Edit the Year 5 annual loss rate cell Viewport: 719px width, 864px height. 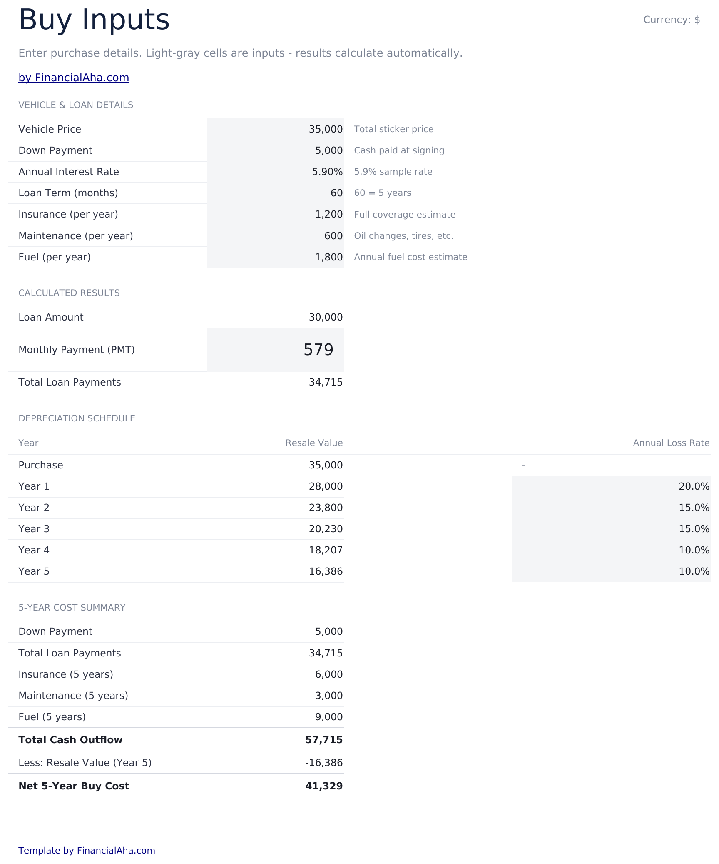coord(611,571)
